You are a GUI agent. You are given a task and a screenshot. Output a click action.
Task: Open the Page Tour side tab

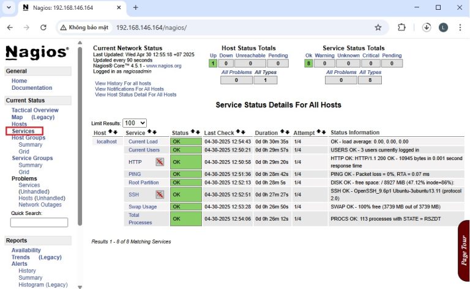(x=463, y=249)
